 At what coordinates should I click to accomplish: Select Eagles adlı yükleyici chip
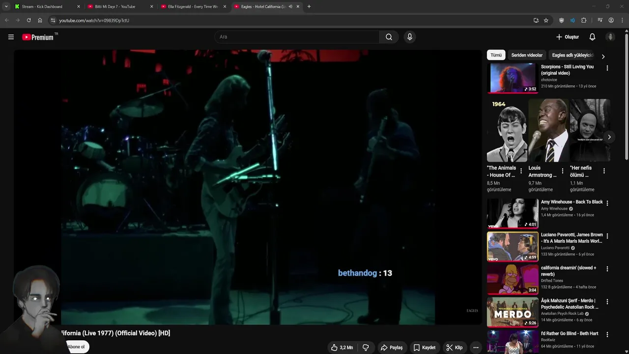pyautogui.click(x=572, y=55)
